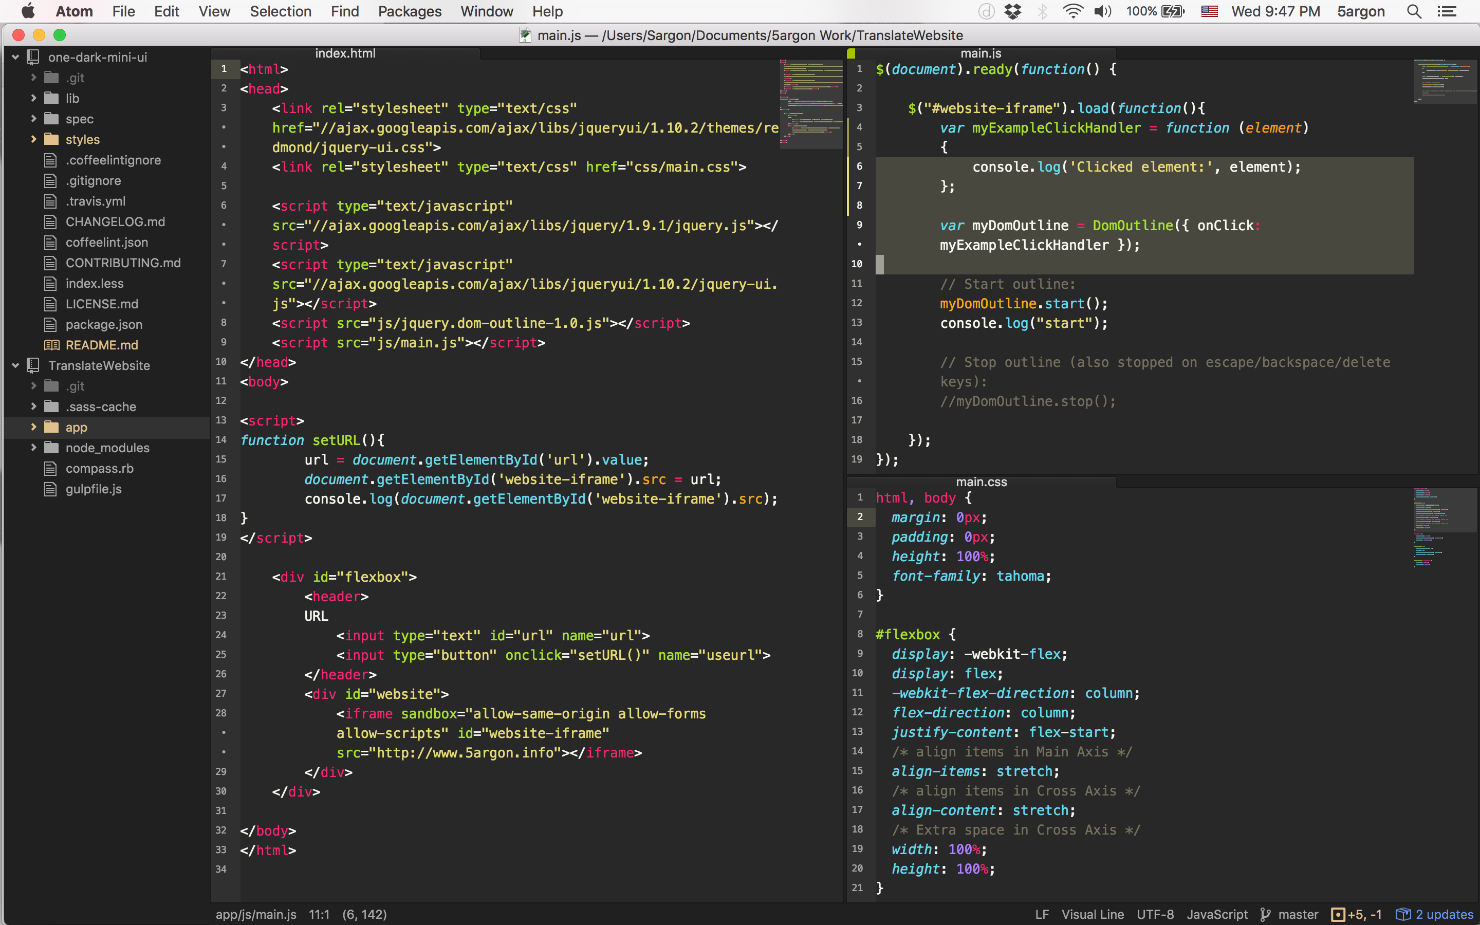Viewport: 1480px width, 925px height.
Task: Open the volume menu bar icon
Action: (x=1103, y=12)
